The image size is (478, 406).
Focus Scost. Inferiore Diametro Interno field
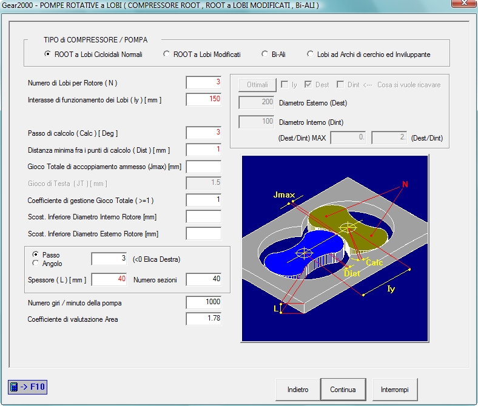(x=204, y=217)
